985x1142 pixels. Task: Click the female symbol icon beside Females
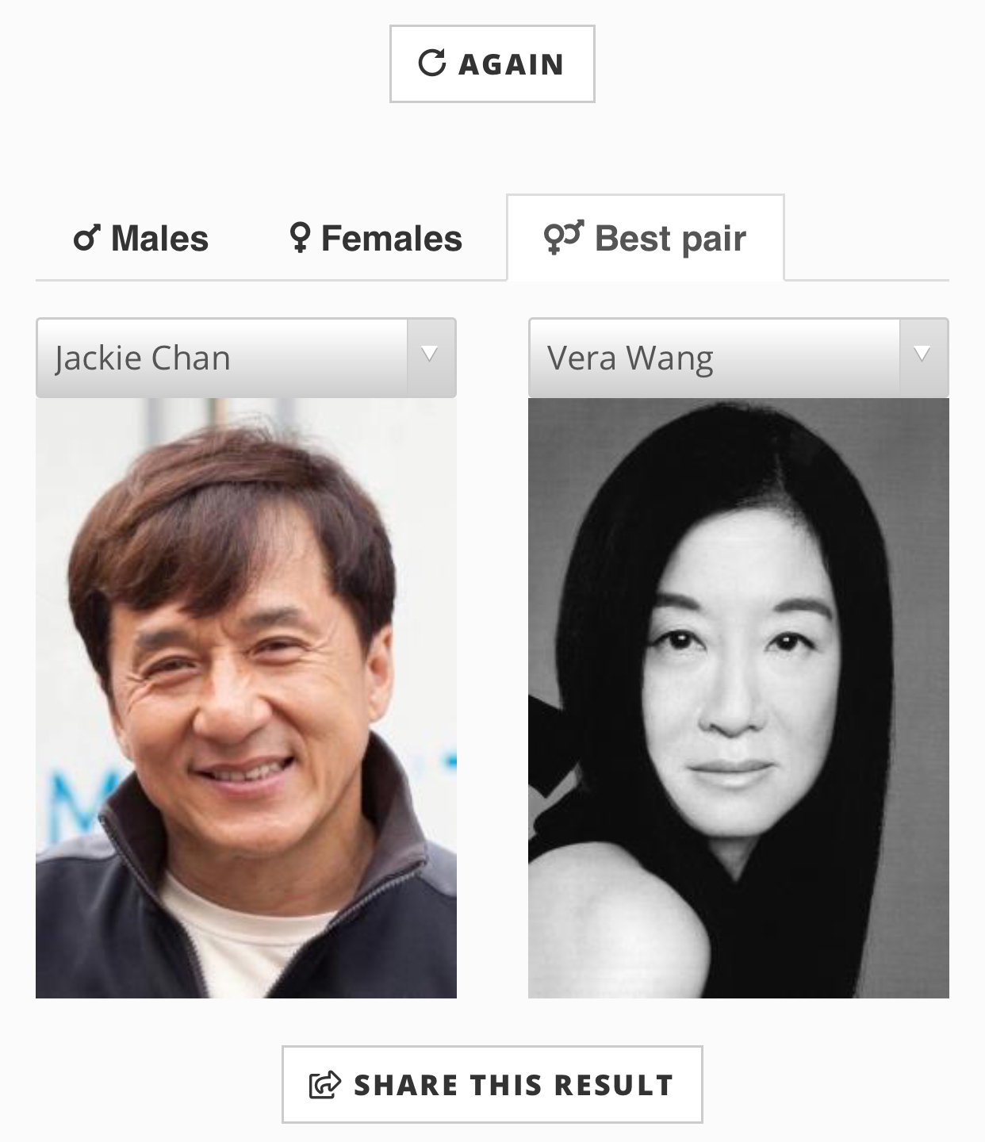pos(299,238)
